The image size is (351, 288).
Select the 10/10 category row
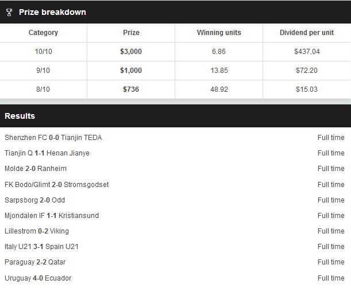tap(176, 52)
